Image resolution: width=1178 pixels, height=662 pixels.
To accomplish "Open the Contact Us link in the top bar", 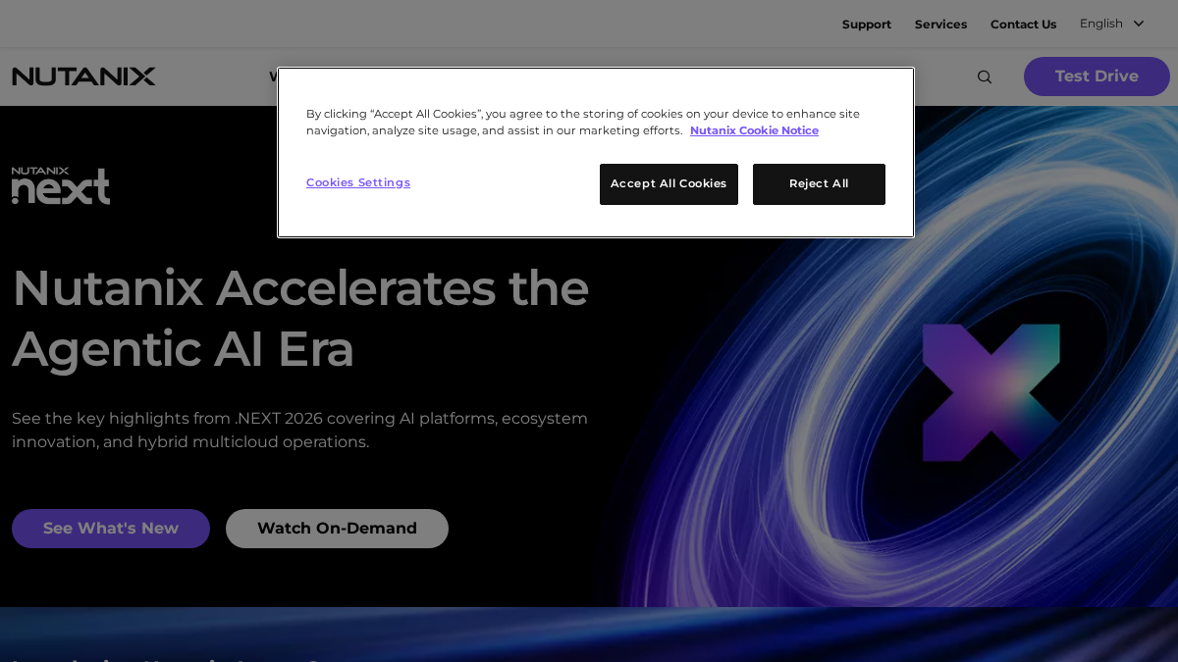I will coord(1023,25).
